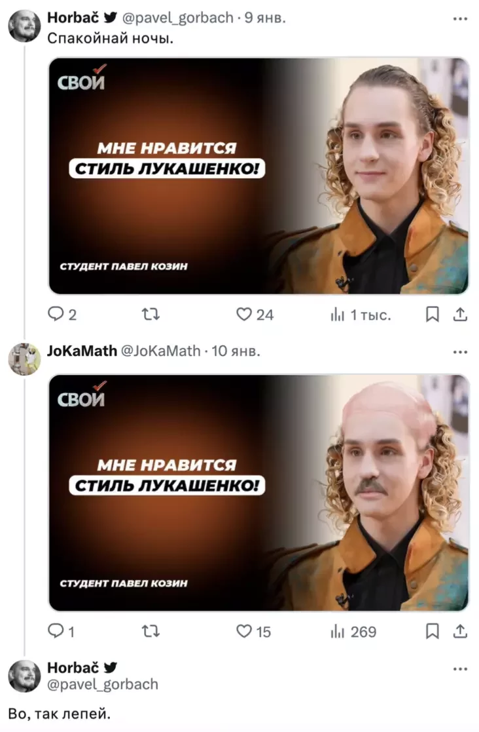The height and width of the screenshot is (732, 479).
Task: Open the 9 янв. timestamp link
Action: (x=265, y=18)
